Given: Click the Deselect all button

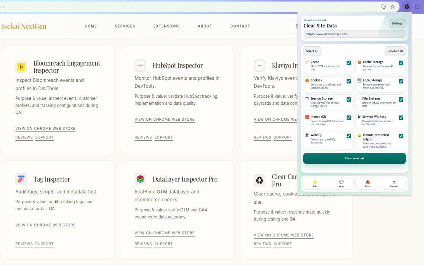Looking at the screenshot, I should click(x=395, y=51).
